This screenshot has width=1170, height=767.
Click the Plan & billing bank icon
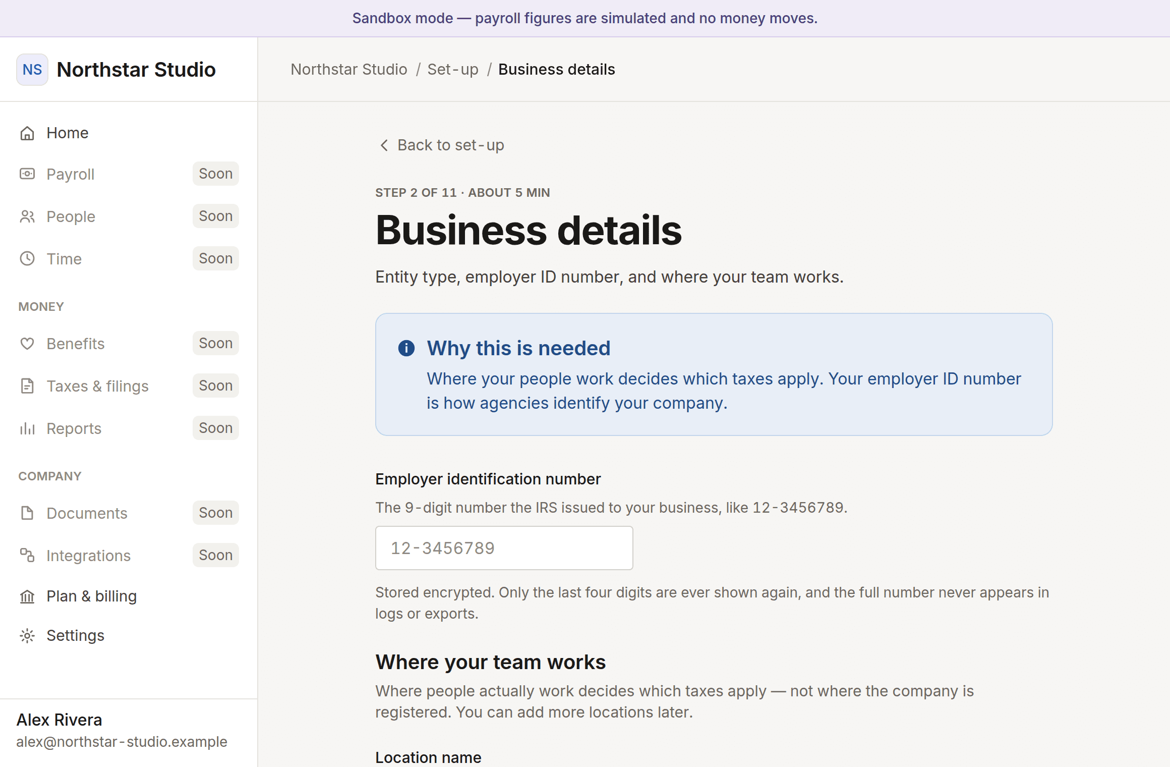[27, 596]
